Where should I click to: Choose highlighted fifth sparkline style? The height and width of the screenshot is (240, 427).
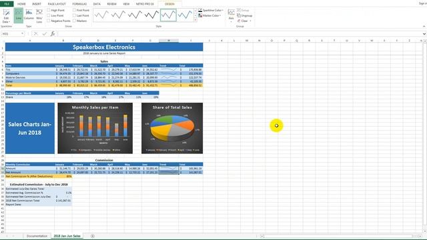pyautogui.click(x=168, y=15)
